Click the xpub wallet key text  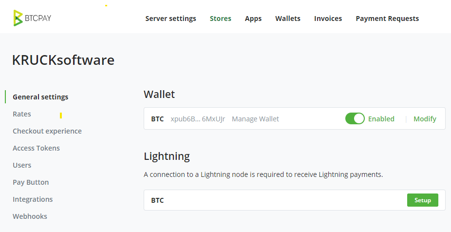tap(198, 119)
